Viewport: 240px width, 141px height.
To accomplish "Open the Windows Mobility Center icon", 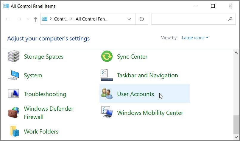I will (107, 113).
